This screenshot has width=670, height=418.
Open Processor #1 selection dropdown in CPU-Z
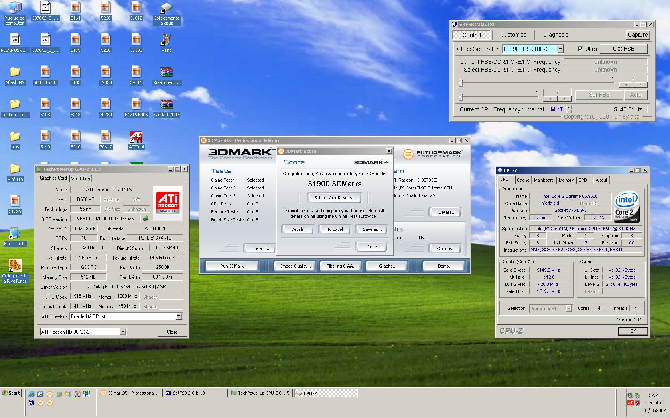coord(569,308)
